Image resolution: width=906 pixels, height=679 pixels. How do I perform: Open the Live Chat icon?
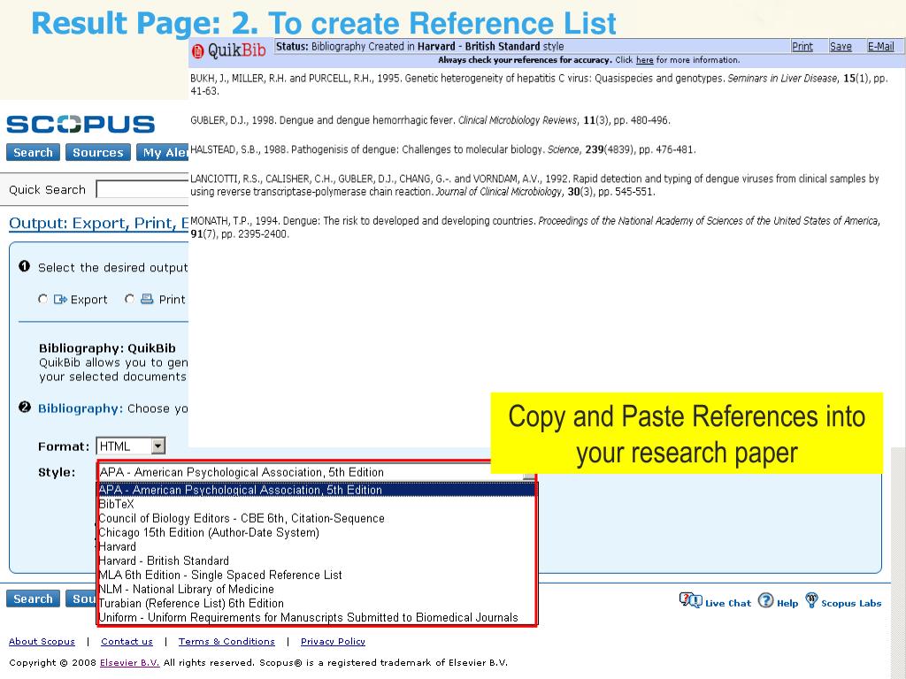click(x=690, y=600)
